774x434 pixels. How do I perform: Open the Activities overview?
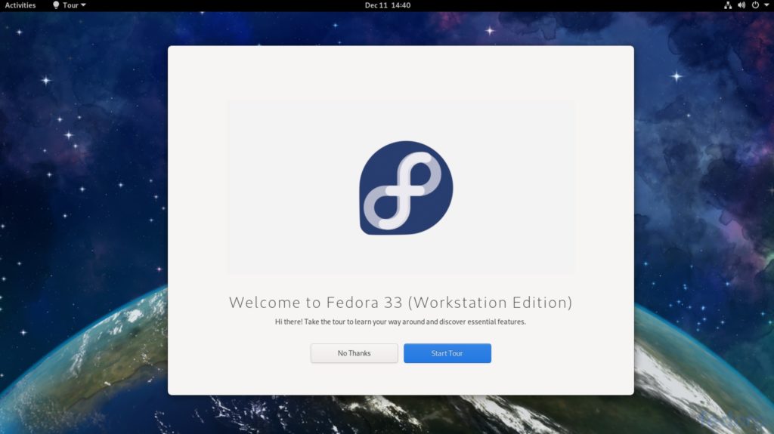[x=20, y=5]
